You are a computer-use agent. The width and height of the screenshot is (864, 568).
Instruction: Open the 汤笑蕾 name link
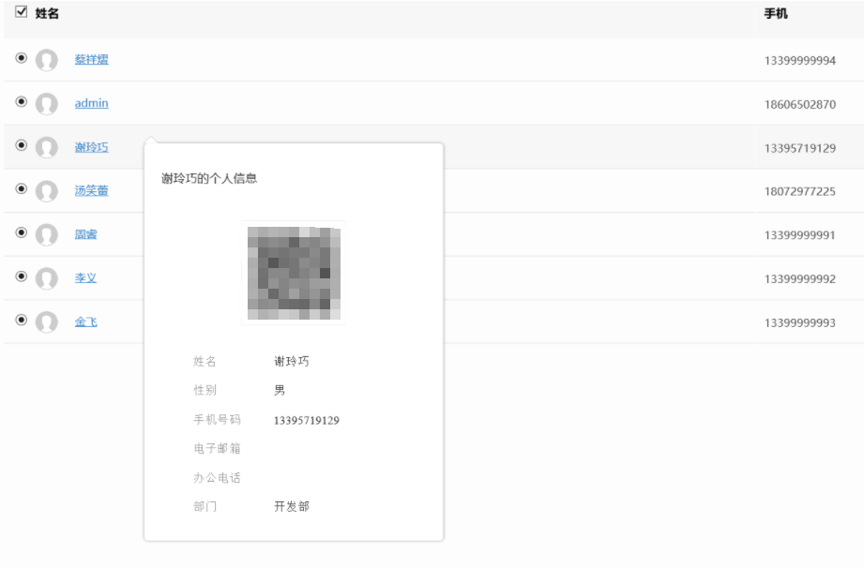click(x=92, y=190)
